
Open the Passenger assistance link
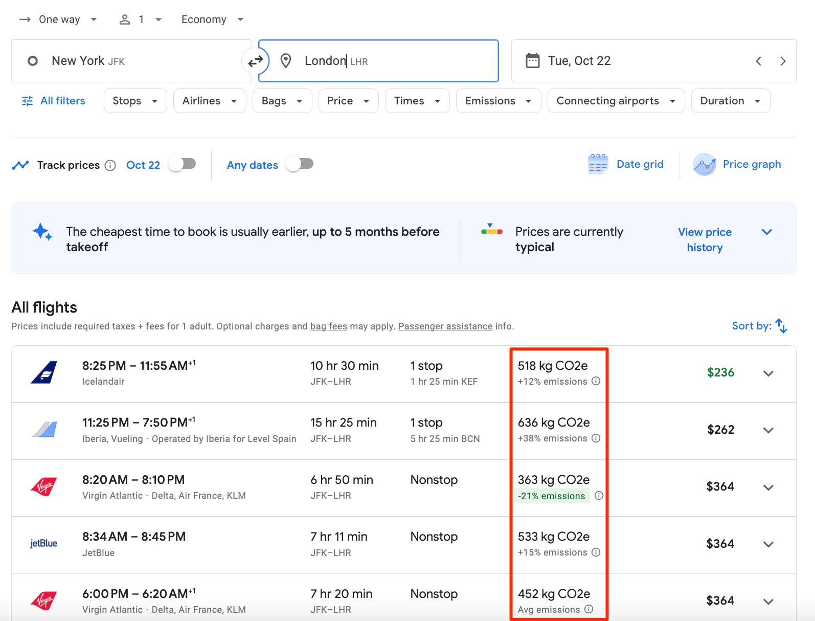445,326
